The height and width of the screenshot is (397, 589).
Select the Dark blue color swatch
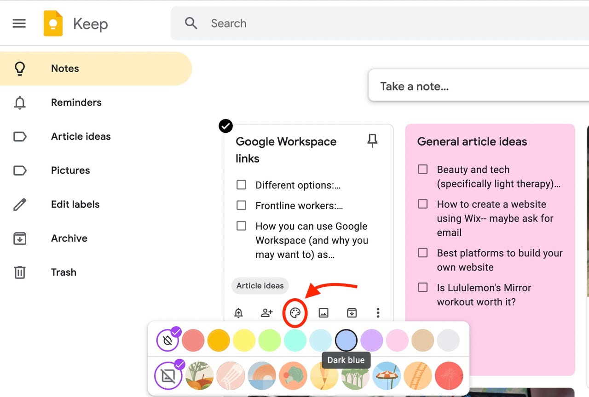[x=346, y=340]
